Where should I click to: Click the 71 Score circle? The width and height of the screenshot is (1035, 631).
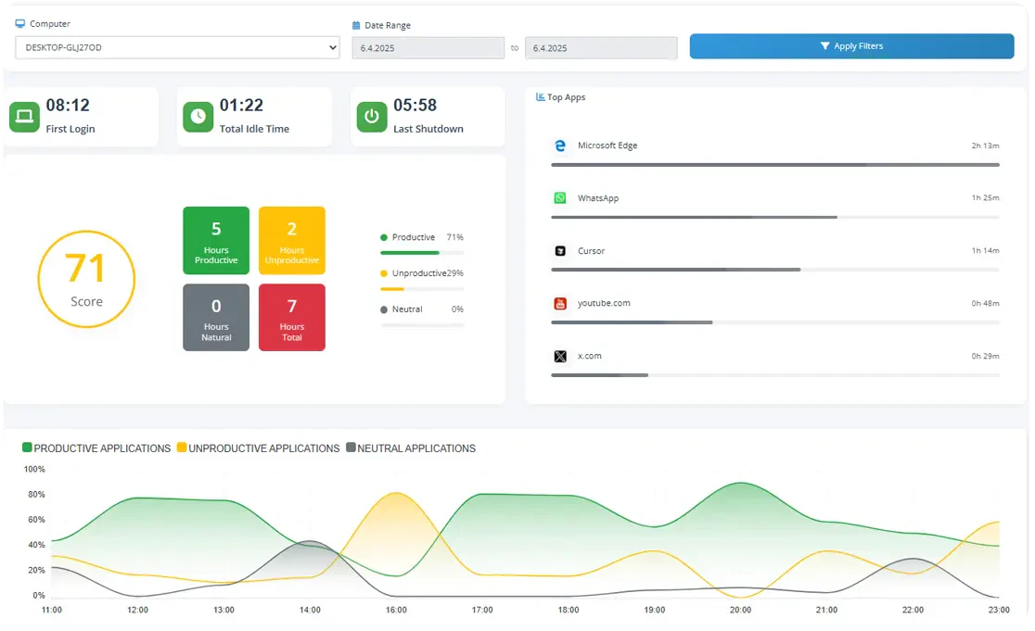pos(86,279)
